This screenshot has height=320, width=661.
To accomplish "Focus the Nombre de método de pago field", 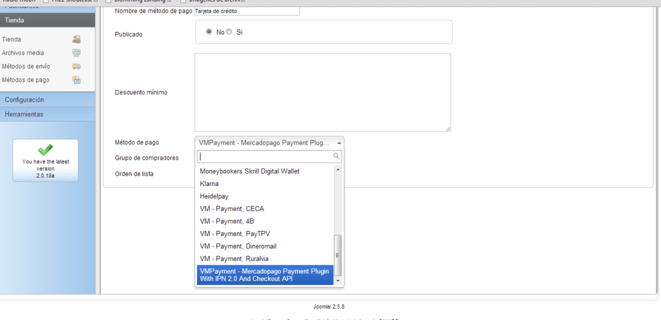I will 247,11.
